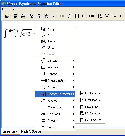Expand the Accents submenu

56,67
